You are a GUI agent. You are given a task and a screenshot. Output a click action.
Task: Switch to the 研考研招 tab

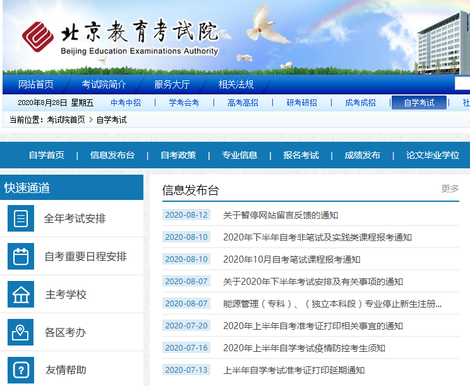[x=301, y=103]
